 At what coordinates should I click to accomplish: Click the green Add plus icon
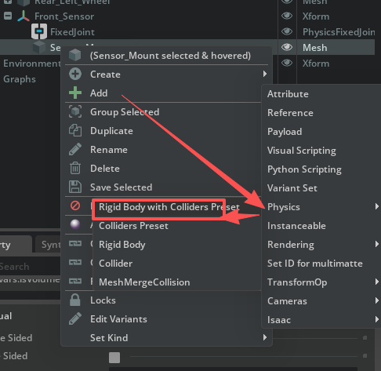[75, 93]
